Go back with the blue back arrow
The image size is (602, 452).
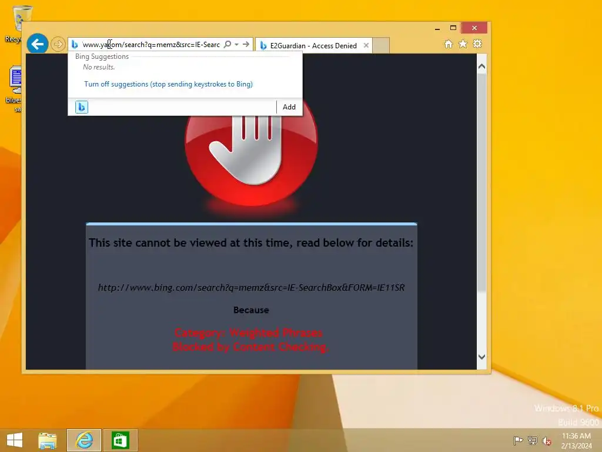click(38, 44)
